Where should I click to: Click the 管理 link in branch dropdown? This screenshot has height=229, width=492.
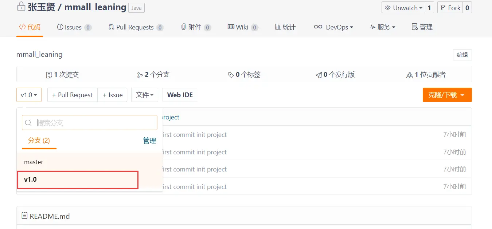pos(149,141)
